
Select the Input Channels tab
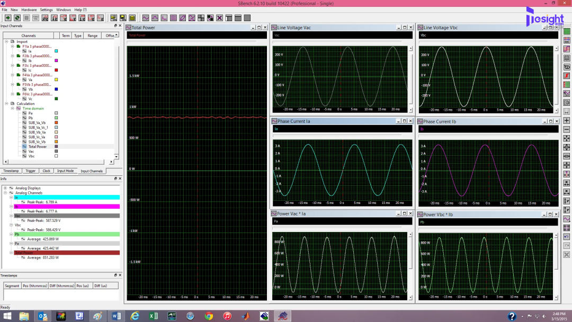tap(92, 171)
